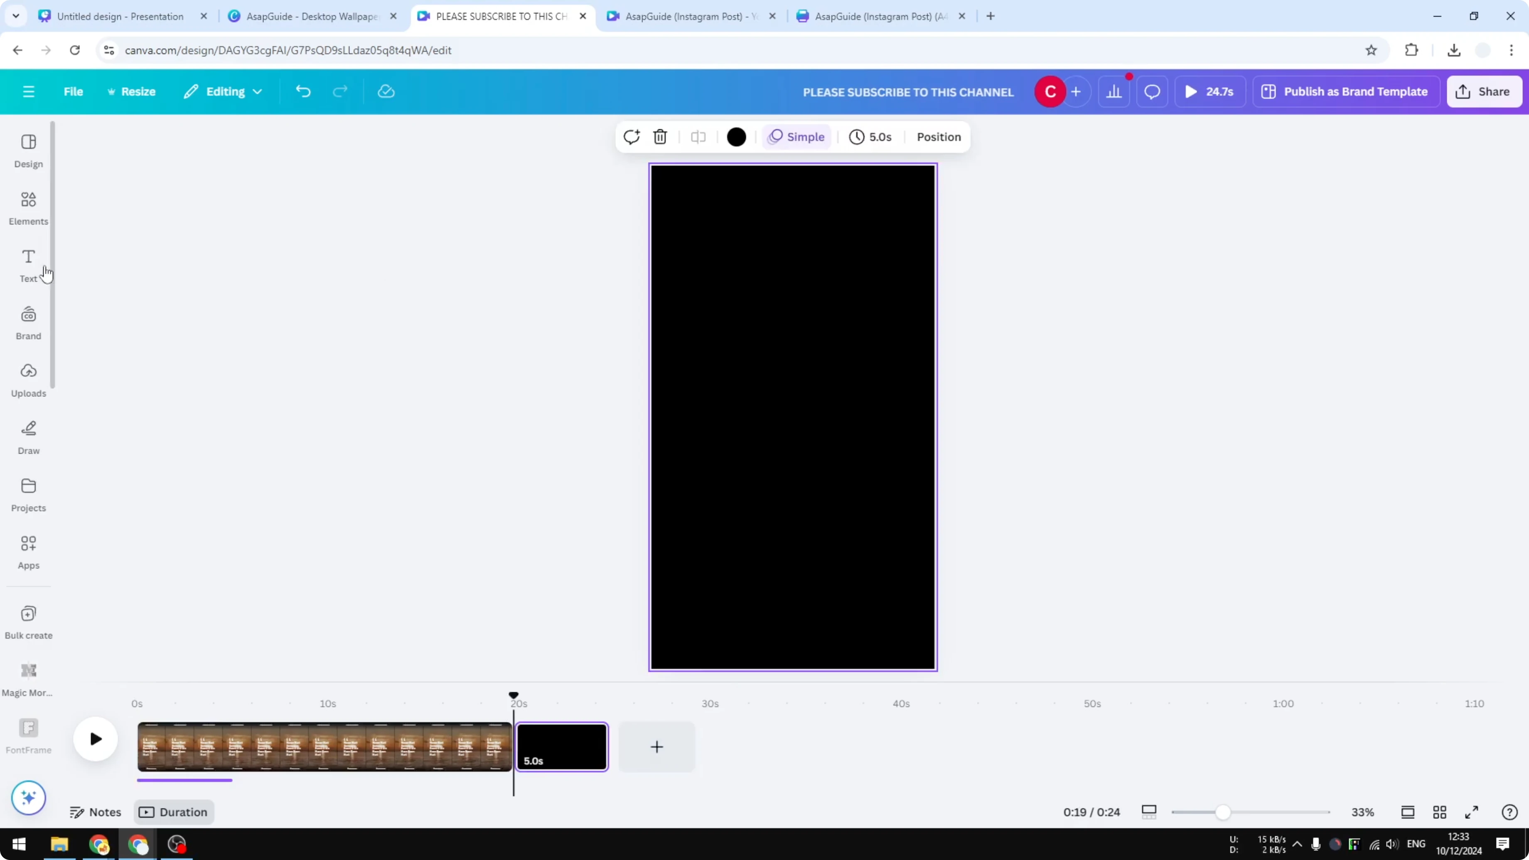Click Publish as Brand Template

coord(1346,92)
